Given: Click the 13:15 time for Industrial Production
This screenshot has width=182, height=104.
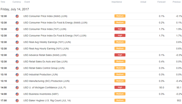Looking at the screenshot, I should pos(3,75).
